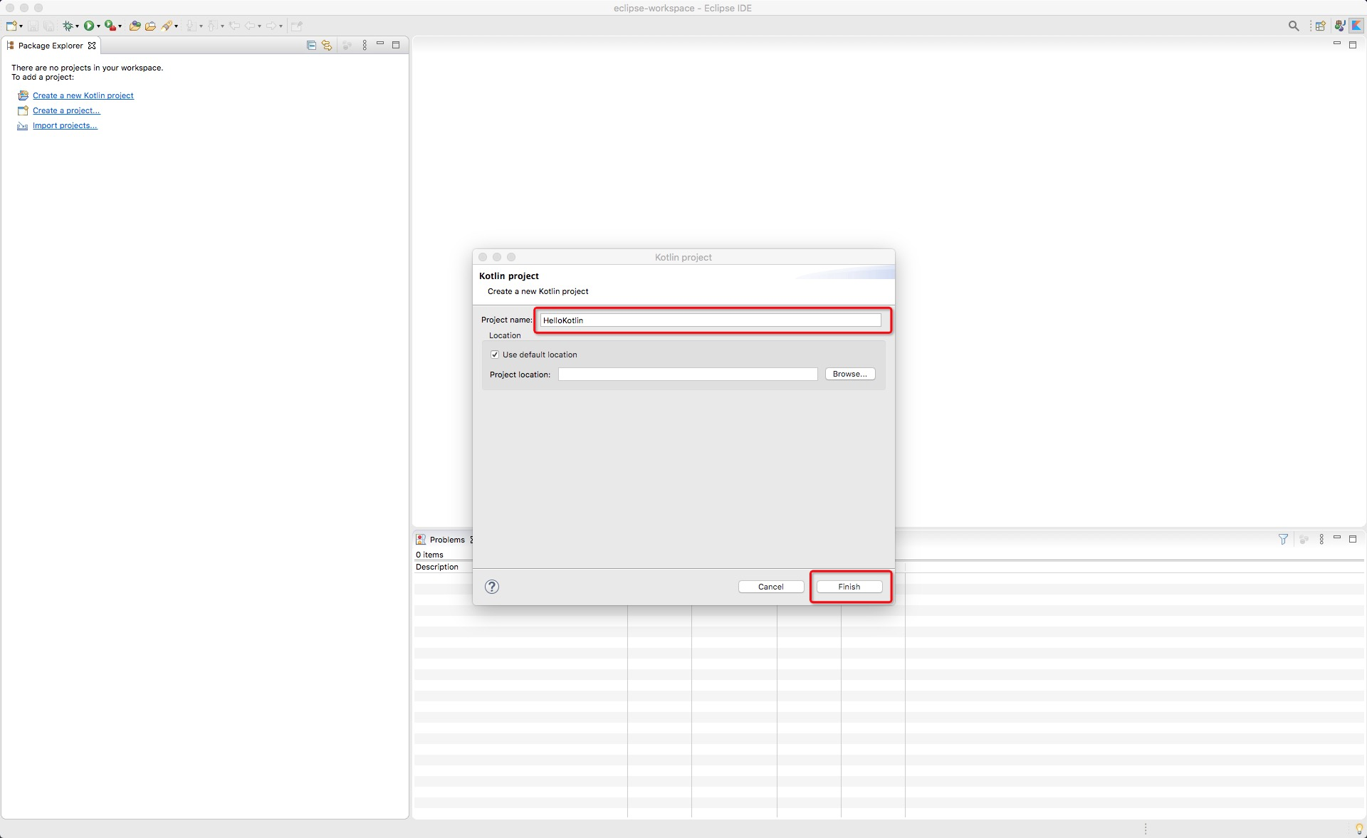Expand the Next Annotation dropdown arrow
This screenshot has height=838, width=1367.
(x=201, y=26)
